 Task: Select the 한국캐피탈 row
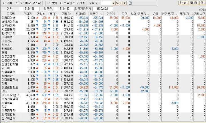(103, 114)
